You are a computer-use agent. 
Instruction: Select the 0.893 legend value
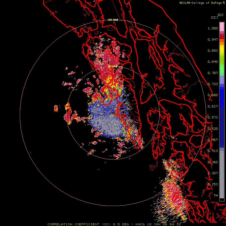click(213, 50)
